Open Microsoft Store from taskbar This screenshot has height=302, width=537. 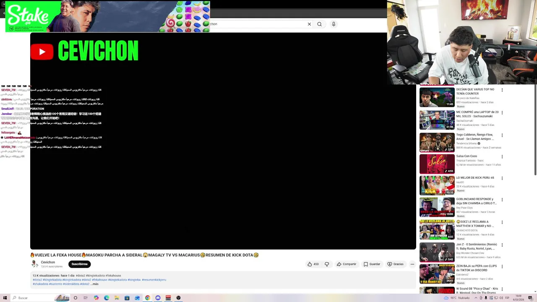tap(127, 298)
